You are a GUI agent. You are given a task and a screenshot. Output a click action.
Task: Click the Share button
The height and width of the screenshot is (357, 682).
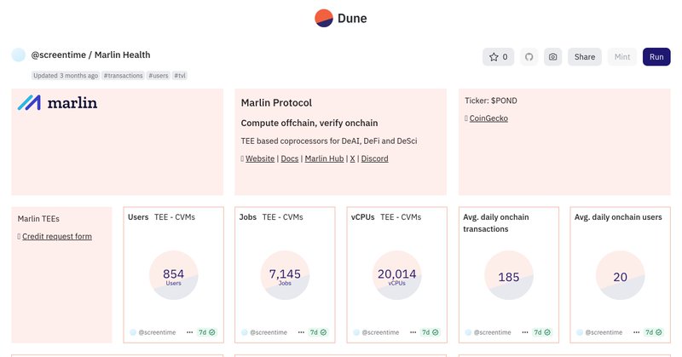point(585,57)
